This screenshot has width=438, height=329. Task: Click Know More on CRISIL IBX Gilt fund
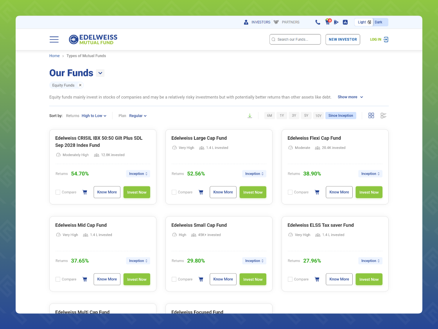pos(107,192)
